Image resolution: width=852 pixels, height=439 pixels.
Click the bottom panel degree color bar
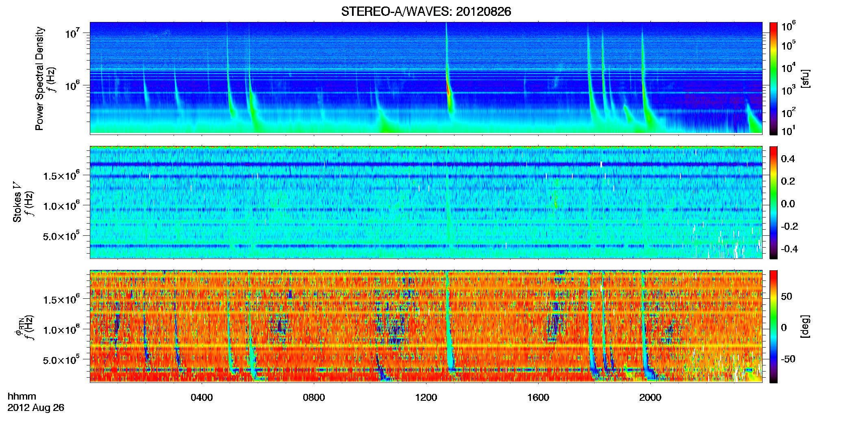point(774,326)
